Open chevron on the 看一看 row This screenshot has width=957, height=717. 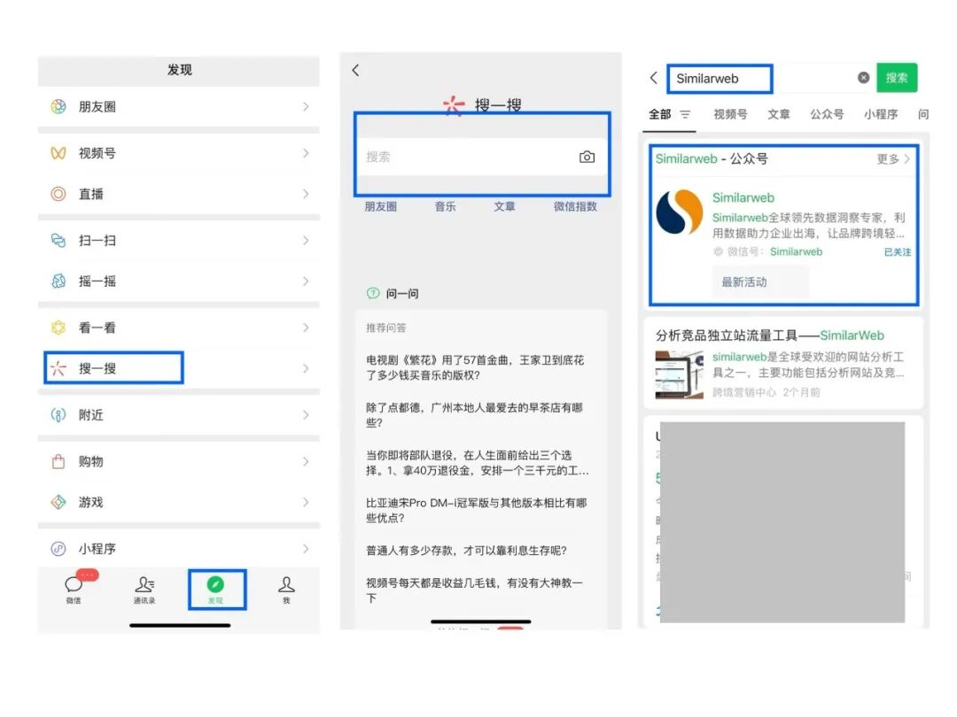coord(306,328)
